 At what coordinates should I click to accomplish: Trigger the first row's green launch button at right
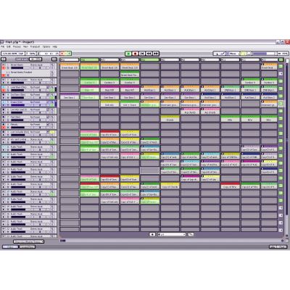click(281, 66)
